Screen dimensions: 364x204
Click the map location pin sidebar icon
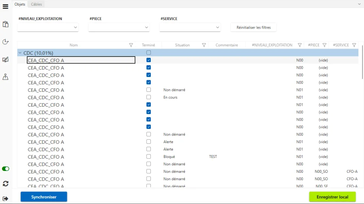point(6,77)
